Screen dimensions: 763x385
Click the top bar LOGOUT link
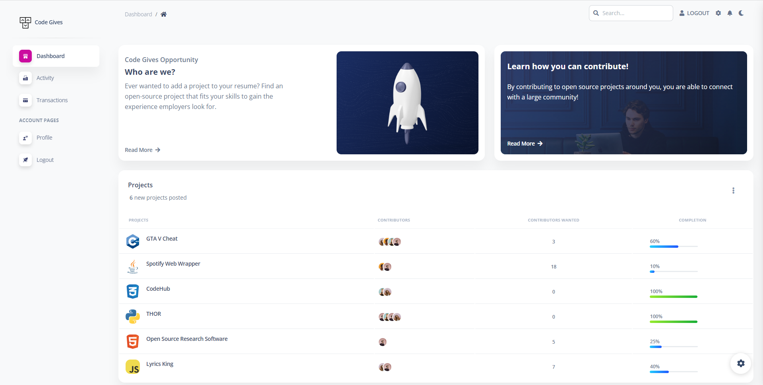(x=694, y=13)
